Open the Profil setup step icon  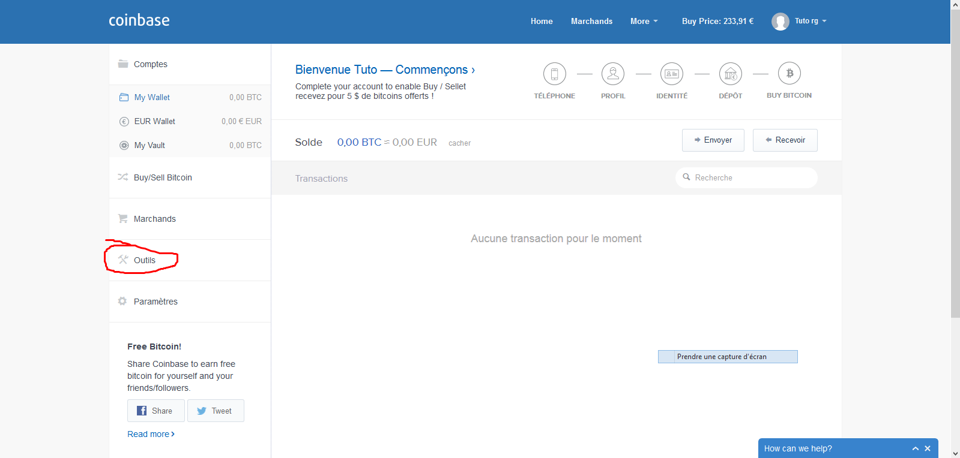tap(613, 74)
